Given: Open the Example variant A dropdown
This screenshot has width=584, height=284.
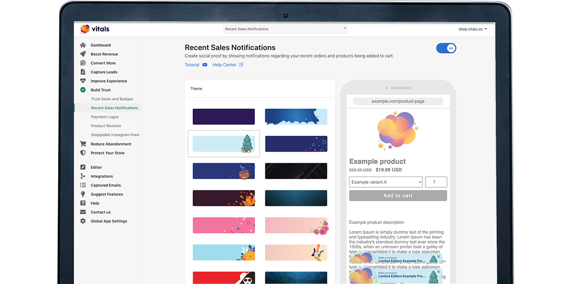Looking at the screenshot, I should coord(386,182).
